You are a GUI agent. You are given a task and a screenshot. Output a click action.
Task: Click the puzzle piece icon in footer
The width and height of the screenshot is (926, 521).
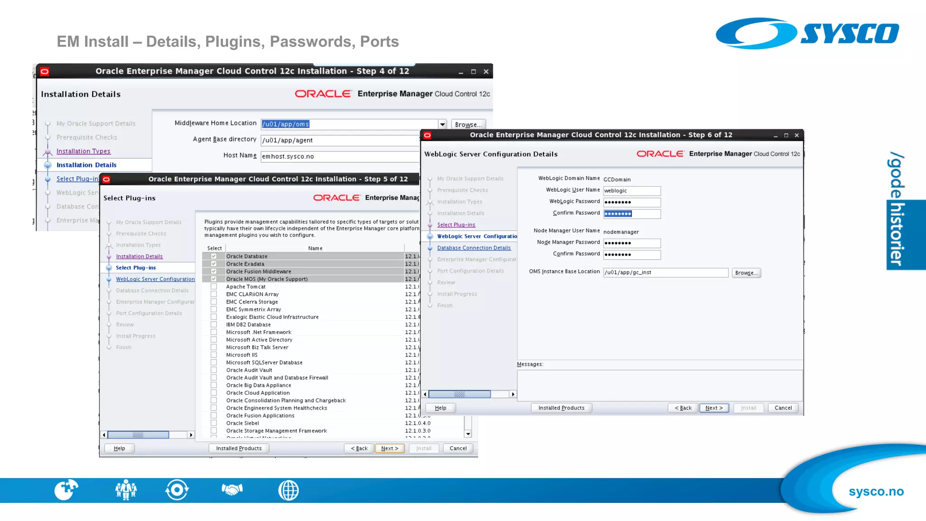click(66, 490)
